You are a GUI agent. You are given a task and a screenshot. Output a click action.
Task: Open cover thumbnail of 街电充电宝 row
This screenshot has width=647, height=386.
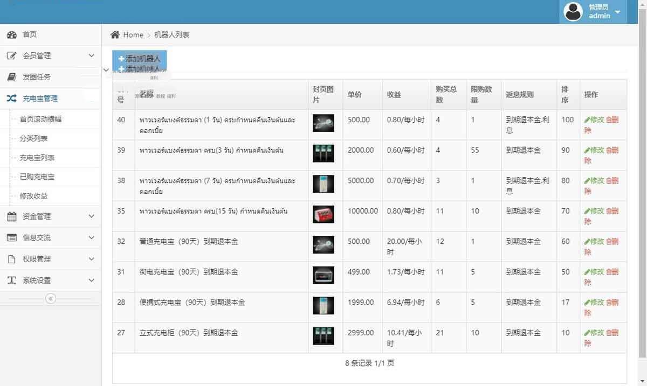coord(323,275)
